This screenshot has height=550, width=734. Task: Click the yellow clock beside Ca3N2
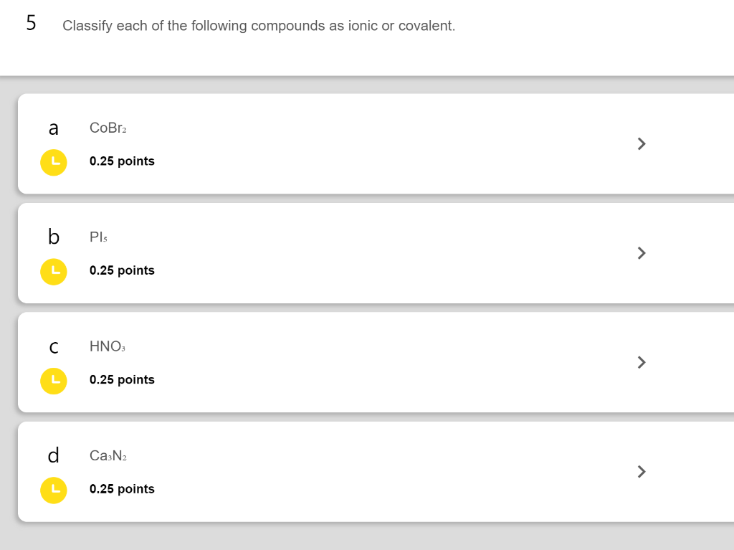54,490
